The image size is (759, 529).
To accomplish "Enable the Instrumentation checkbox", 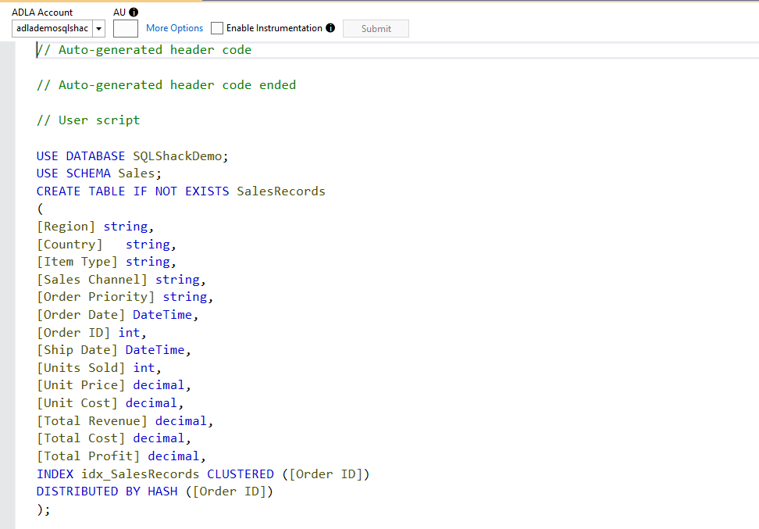I will pyautogui.click(x=217, y=28).
